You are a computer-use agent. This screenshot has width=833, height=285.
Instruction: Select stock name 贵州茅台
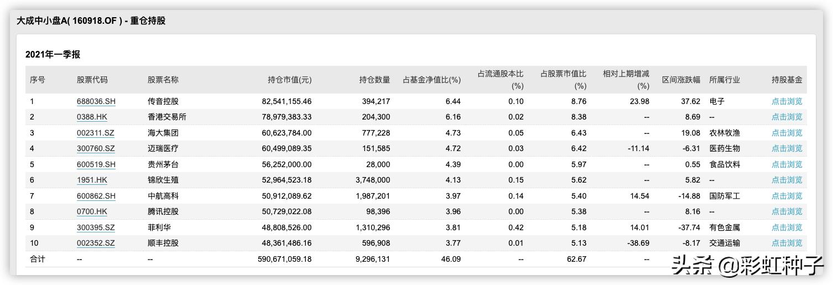(x=163, y=164)
